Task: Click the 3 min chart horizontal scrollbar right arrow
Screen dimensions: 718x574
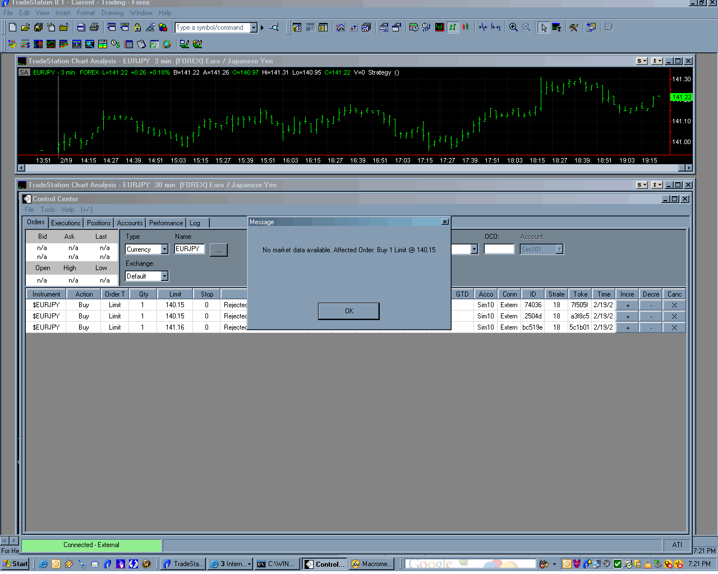Action: point(689,168)
